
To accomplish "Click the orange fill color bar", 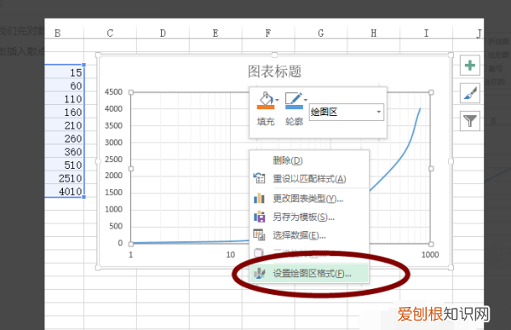I will pyautogui.click(x=266, y=107).
